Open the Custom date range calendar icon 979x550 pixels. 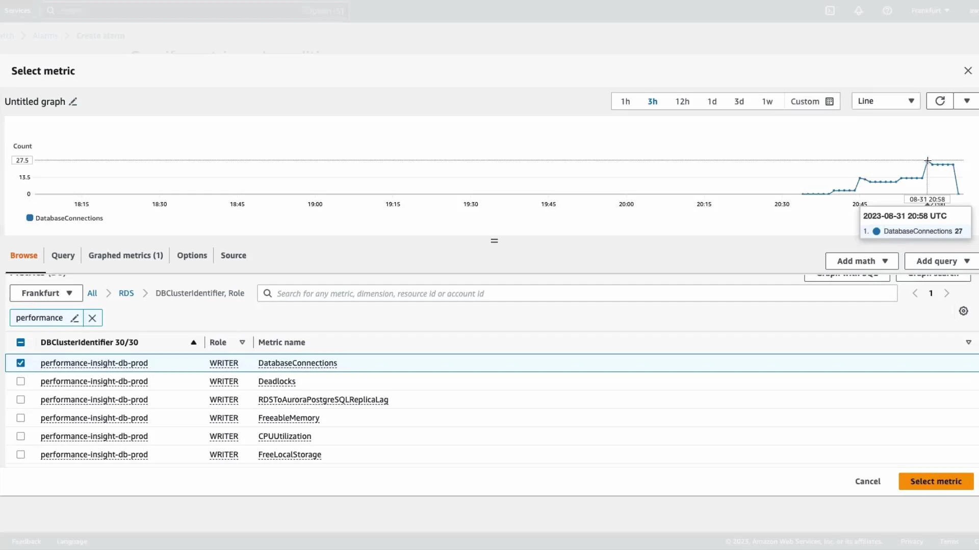830,101
